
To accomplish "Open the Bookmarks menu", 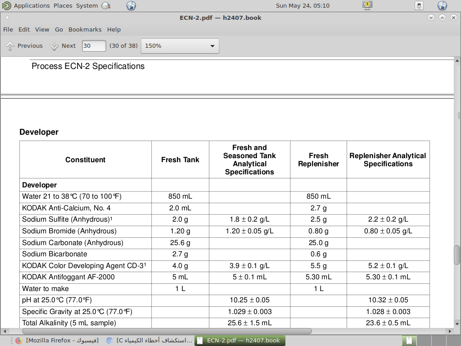I will 85,29.
